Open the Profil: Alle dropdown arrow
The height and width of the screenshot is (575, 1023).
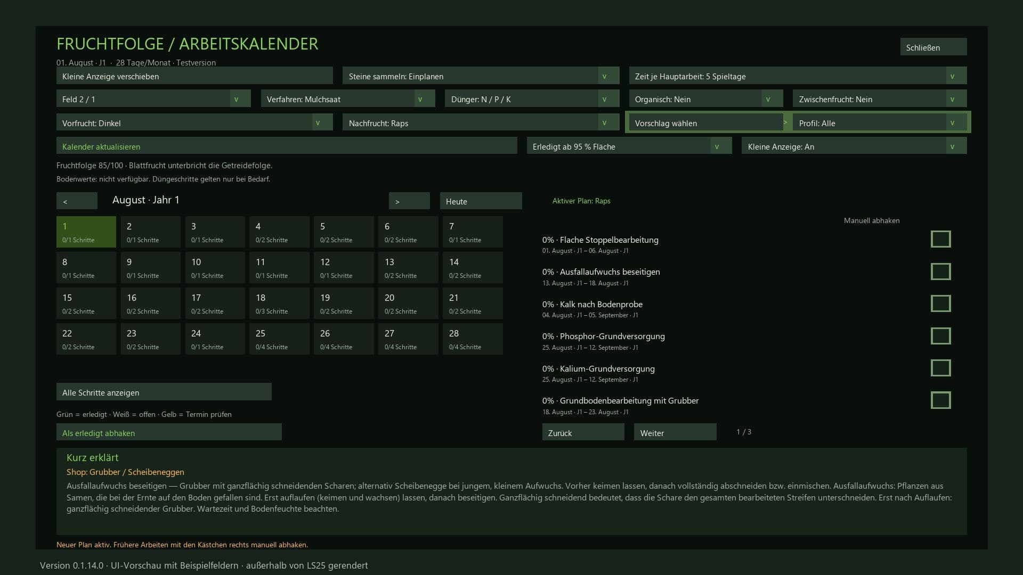coord(952,122)
